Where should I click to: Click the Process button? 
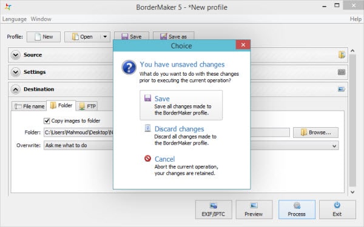pyautogui.click(x=297, y=209)
